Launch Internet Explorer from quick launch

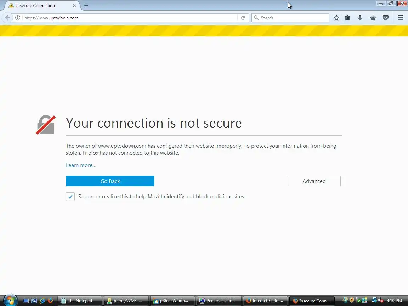[42, 301]
